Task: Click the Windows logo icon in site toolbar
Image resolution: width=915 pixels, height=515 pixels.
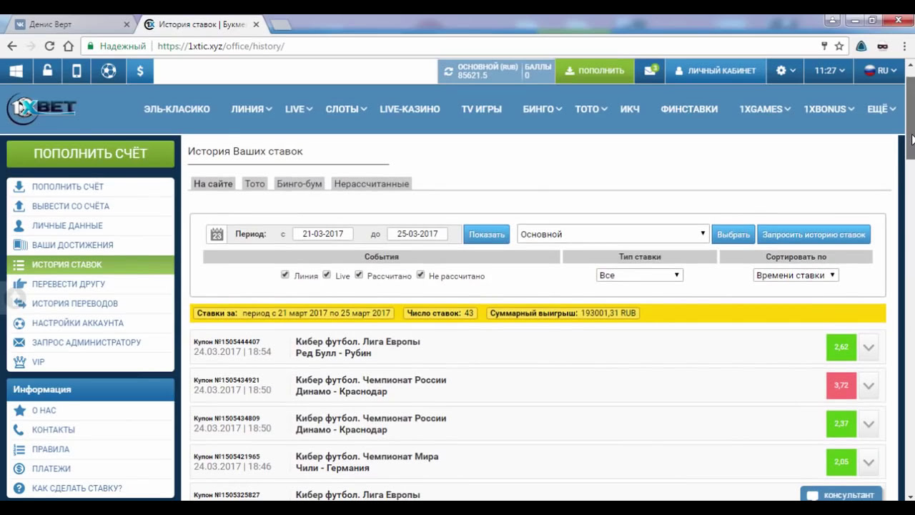Action: coord(16,71)
